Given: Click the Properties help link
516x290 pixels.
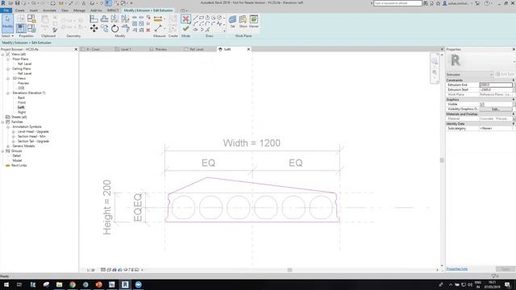Looking at the screenshot, I should pos(457,269).
